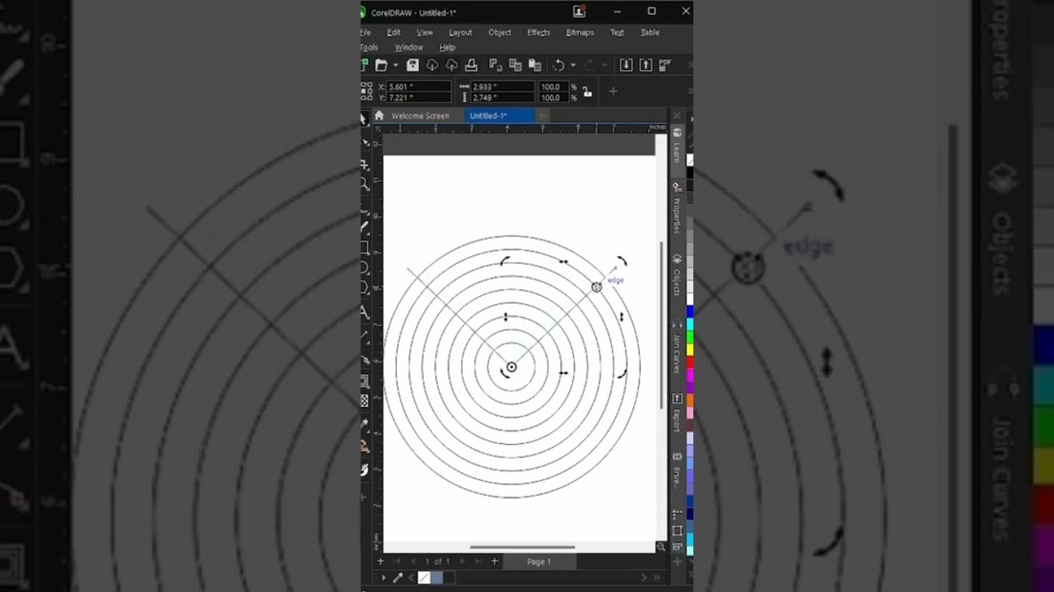The width and height of the screenshot is (1054, 592).
Task: Open the Bitmaps menu
Action: point(580,32)
